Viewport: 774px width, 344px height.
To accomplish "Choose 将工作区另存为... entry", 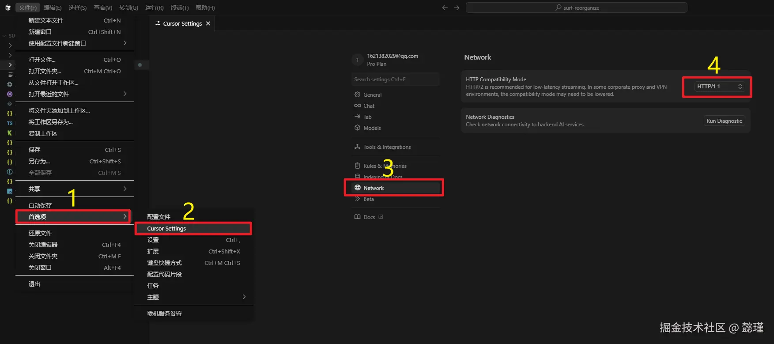I will pos(75,122).
